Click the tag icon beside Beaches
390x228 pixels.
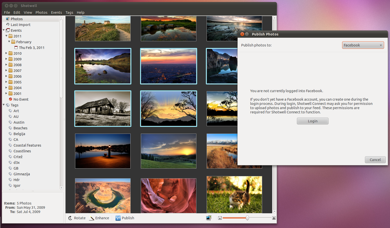(11, 128)
